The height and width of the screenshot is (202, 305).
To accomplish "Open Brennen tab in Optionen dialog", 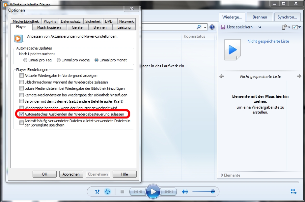I will pyautogui.click(x=100, y=27).
